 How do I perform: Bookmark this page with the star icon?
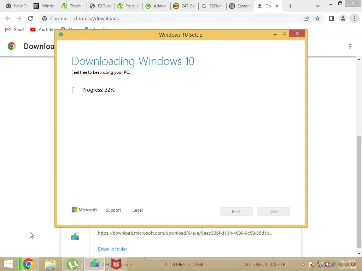click(317, 18)
